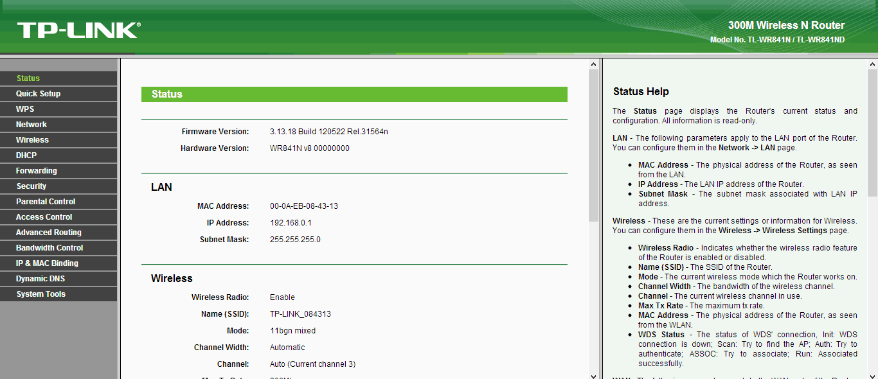Viewport: 878px width, 379px height.
Task: Open the Status page in the sidebar
Action: click(28, 78)
